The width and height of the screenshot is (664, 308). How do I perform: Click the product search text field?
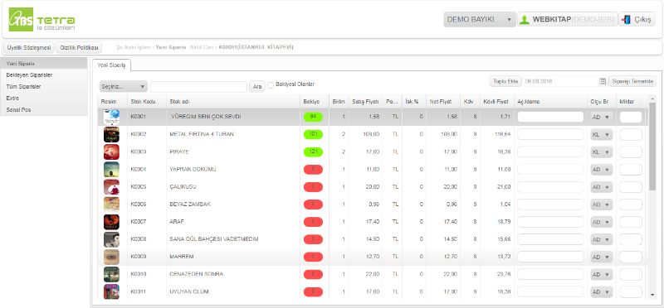[198, 87]
